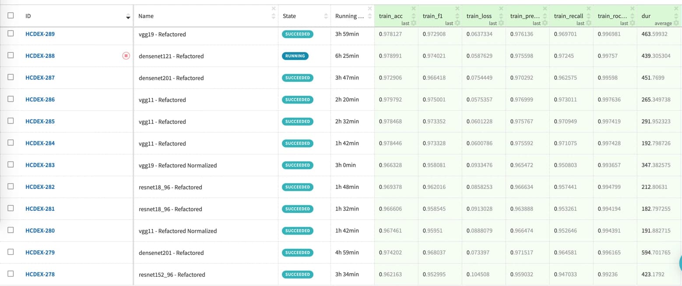Screen dimensions: 682x286
Task: Remove the train_roc… column
Action: click(633, 8)
